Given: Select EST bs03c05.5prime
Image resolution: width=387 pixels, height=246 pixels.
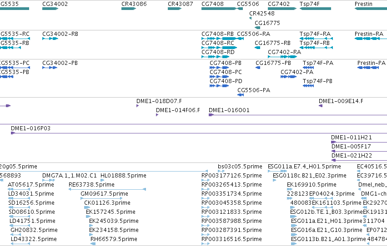Looking at the screenshot, I should [x=240, y=167].
